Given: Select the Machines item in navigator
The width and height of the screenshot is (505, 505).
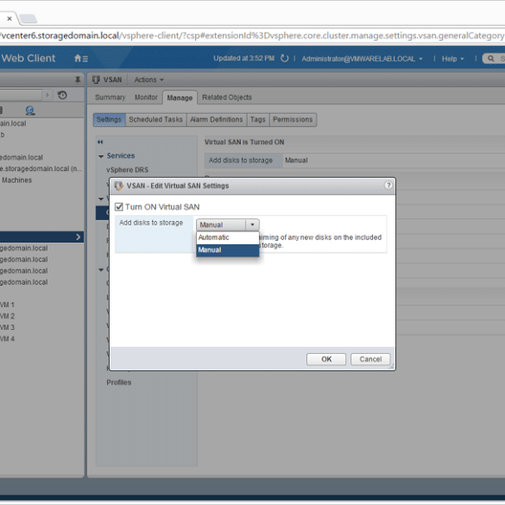Looking at the screenshot, I should (16, 180).
